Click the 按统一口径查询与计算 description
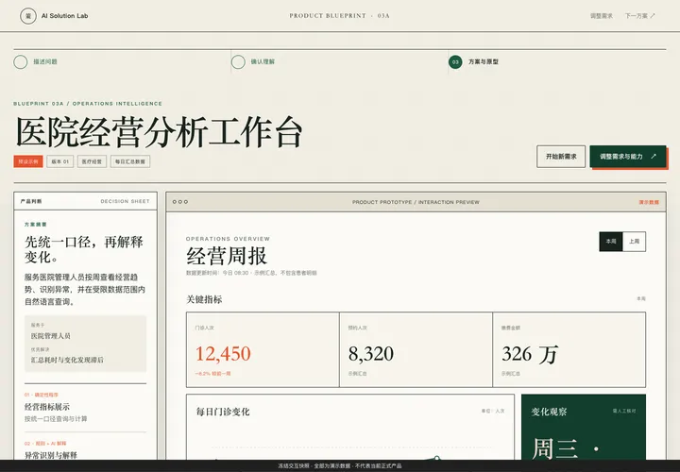 [x=56, y=419]
